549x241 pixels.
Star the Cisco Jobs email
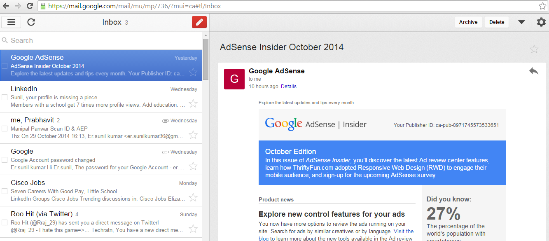pyautogui.click(x=193, y=197)
